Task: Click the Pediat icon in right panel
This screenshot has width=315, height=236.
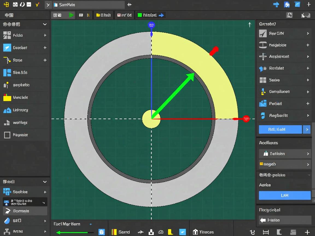Action: pos(263,104)
